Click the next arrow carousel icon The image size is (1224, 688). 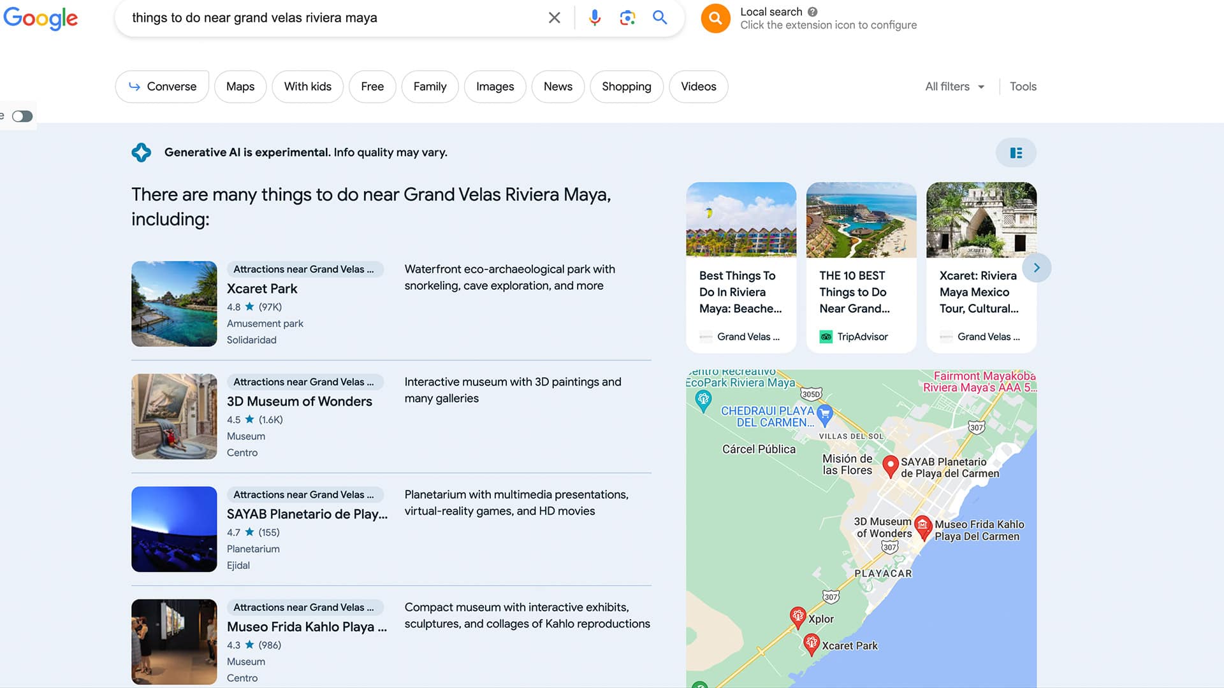[x=1036, y=267]
